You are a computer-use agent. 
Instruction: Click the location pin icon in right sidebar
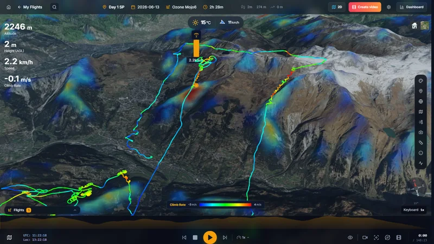pos(421,91)
